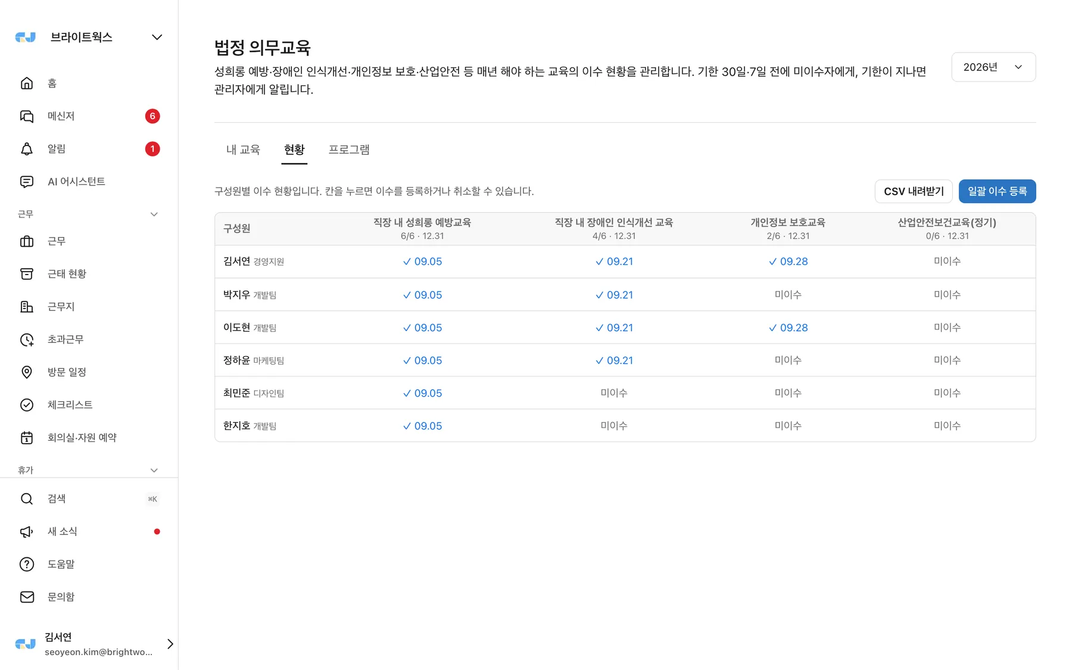1072x670 pixels.
Task: Toggle 박지우's 개인정보 보호교육 미이수 cell
Action: 788,295
